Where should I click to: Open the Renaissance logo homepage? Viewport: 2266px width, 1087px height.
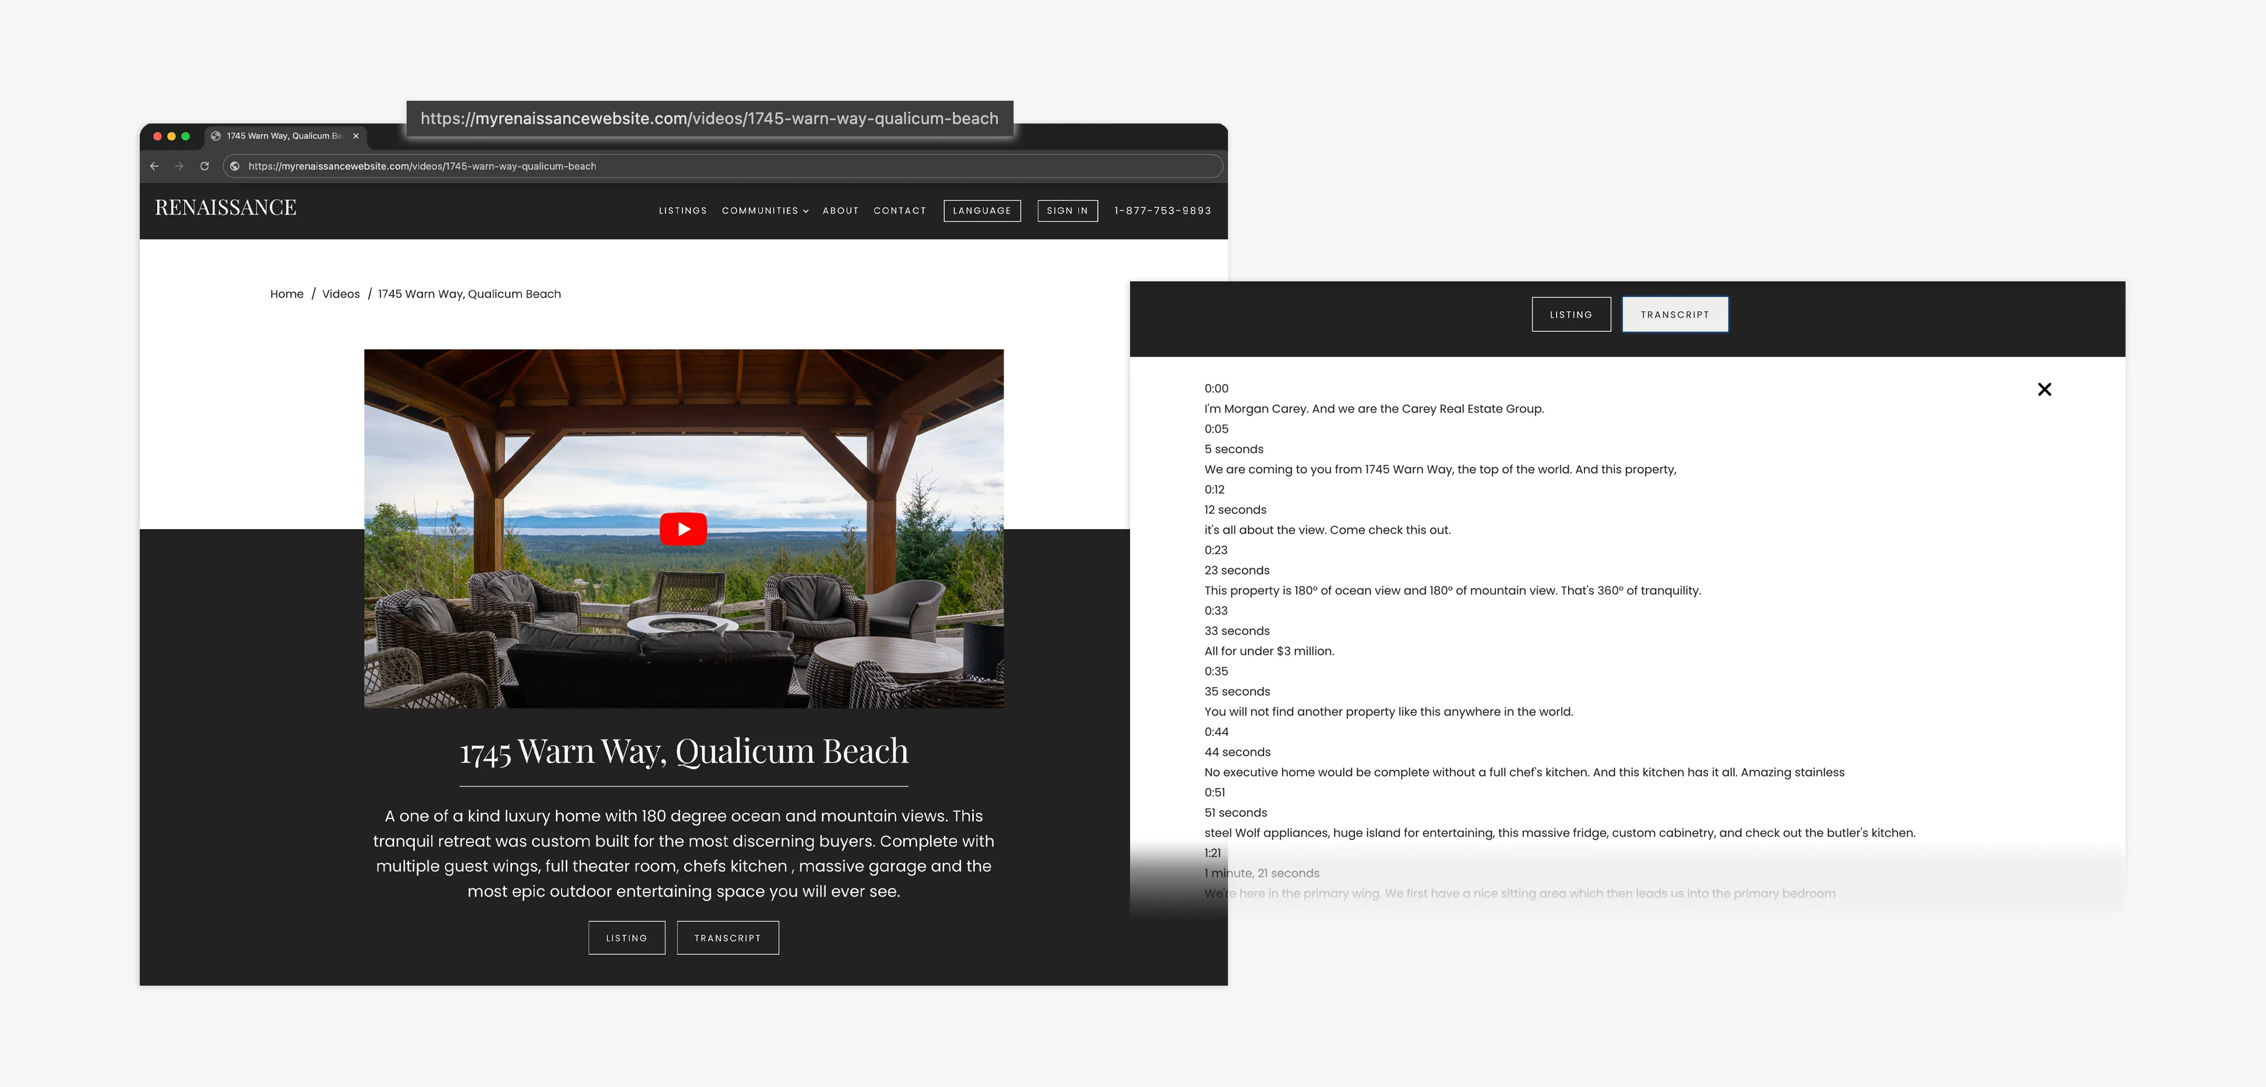pyautogui.click(x=226, y=207)
